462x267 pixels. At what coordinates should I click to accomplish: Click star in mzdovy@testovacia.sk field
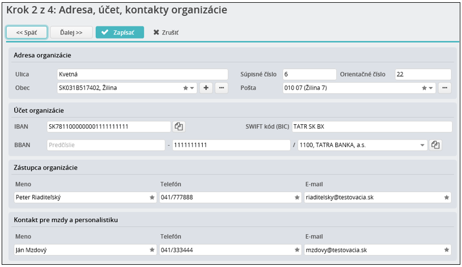447,250
